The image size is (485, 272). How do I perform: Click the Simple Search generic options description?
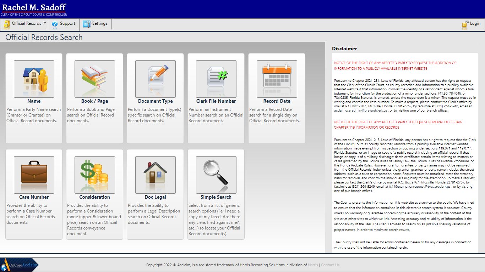(214, 220)
